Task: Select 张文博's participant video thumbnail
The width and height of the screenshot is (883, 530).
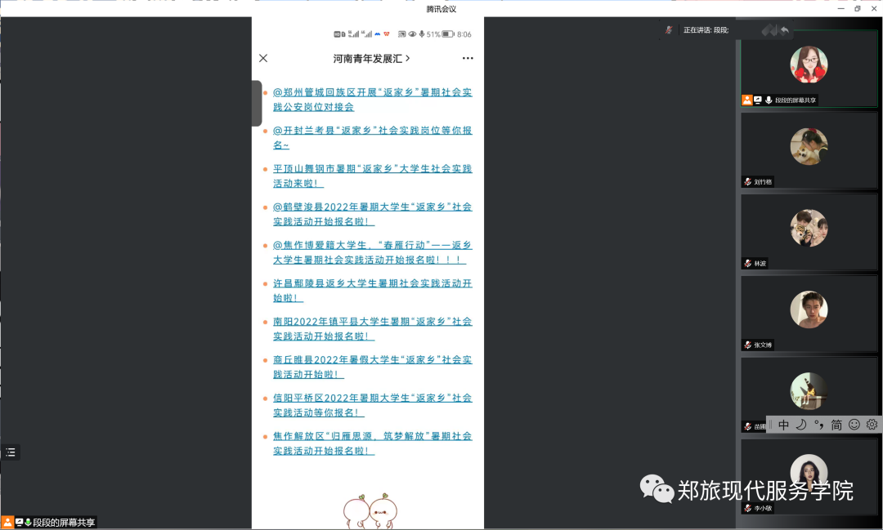Action: [809, 310]
